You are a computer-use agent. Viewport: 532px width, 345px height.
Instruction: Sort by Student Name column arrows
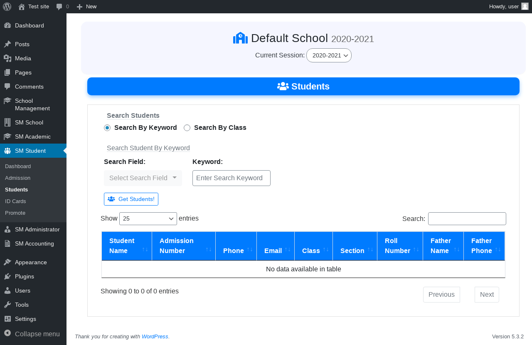tap(145, 249)
